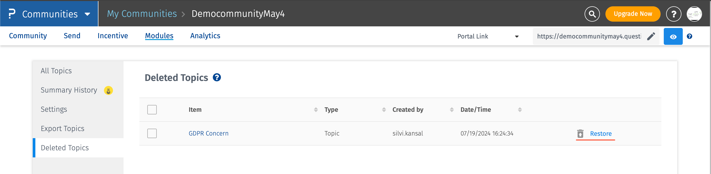Click the blue eye preview button
This screenshot has height=174, width=711.
click(673, 36)
